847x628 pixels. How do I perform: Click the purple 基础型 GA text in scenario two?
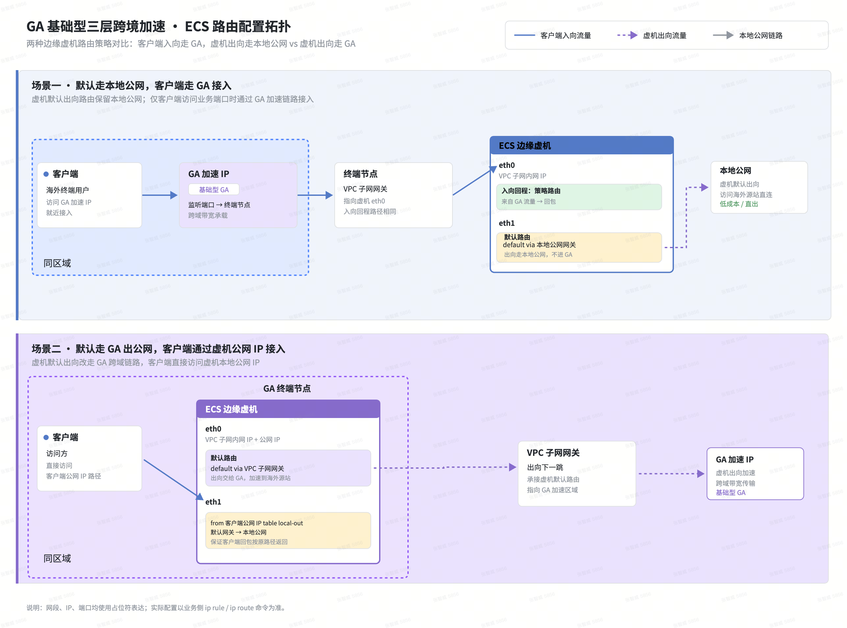click(730, 493)
